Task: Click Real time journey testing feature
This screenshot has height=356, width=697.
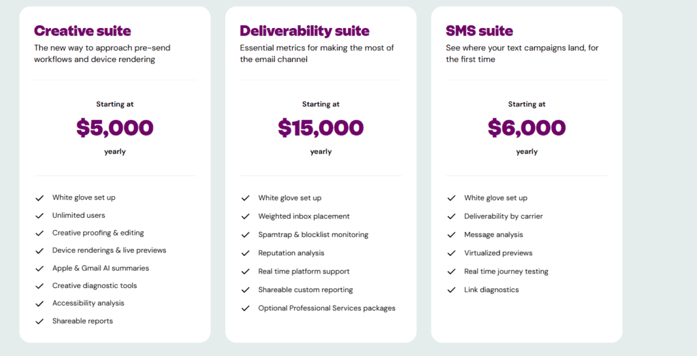Action: coord(506,272)
